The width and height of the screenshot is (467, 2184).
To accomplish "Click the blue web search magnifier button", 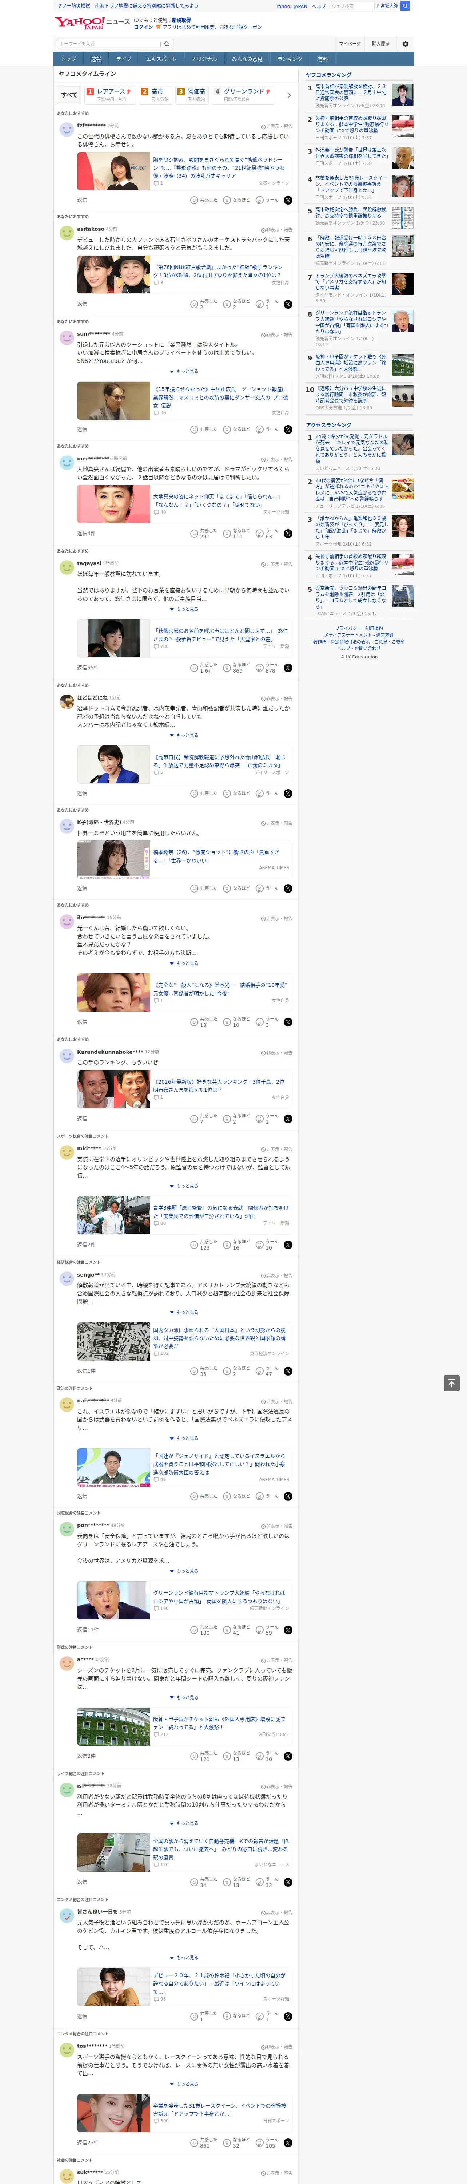I will coord(405,6).
